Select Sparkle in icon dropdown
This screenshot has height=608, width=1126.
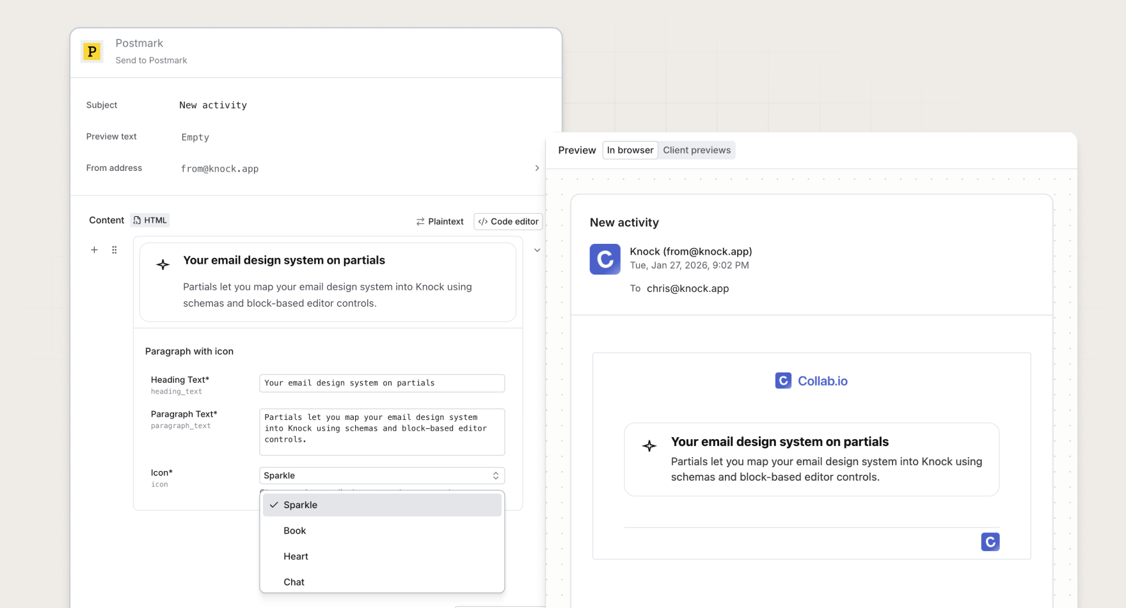[x=382, y=505]
